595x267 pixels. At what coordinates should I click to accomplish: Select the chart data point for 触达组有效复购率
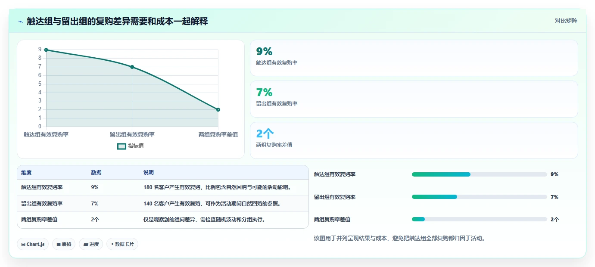[x=46, y=50]
